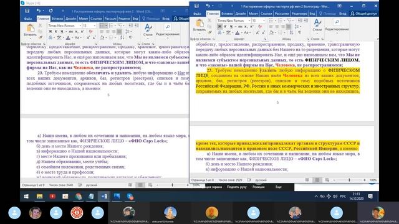Screen dimensions: 399x224
Task: Toggle Italic in background Word window
Action: [x=56, y=32]
